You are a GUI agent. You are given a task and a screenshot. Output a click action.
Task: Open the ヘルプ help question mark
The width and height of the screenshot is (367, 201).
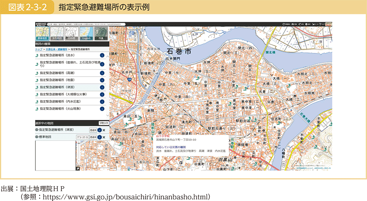322,24
